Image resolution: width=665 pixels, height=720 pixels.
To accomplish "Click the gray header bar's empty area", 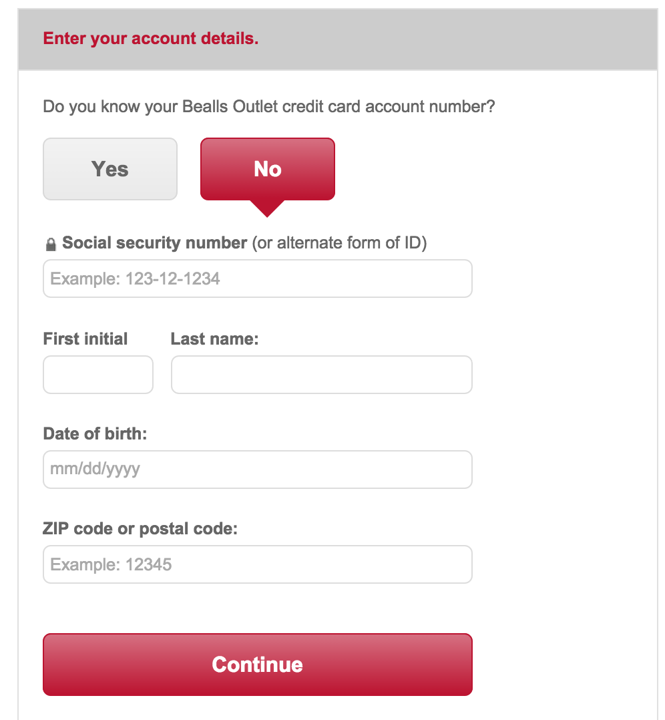I will click(x=459, y=39).
